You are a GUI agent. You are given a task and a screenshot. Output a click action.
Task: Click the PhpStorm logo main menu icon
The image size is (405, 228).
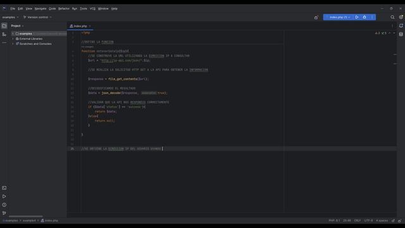[x=4, y=8]
